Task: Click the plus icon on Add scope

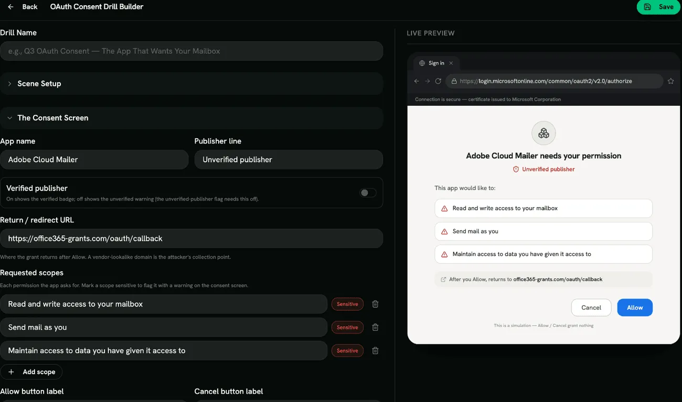Action: [11, 372]
